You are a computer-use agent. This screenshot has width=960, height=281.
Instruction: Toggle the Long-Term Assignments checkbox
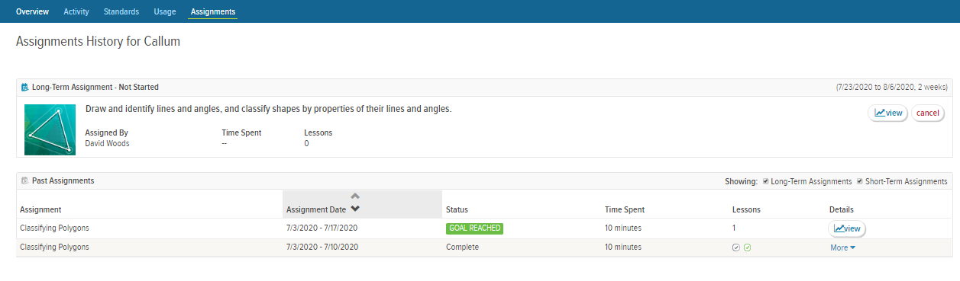coord(766,181)
